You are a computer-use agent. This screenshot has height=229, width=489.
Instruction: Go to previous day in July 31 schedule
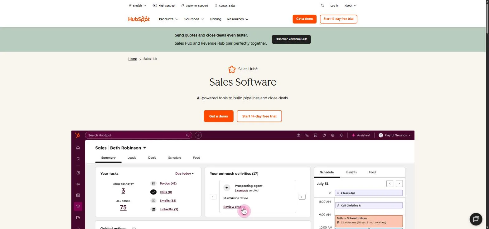tap(390, 184)
